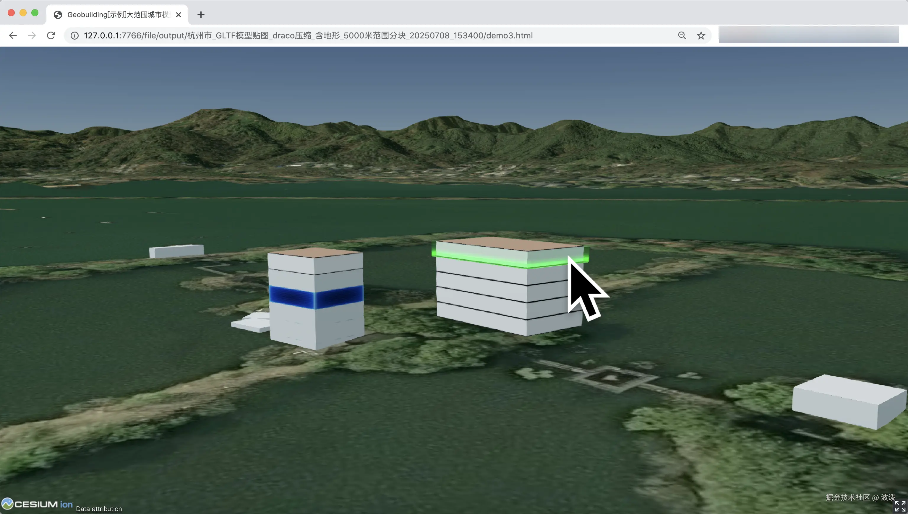Click the browser forward arrow
The image size is (908, 514).
(x=32, y=35)
